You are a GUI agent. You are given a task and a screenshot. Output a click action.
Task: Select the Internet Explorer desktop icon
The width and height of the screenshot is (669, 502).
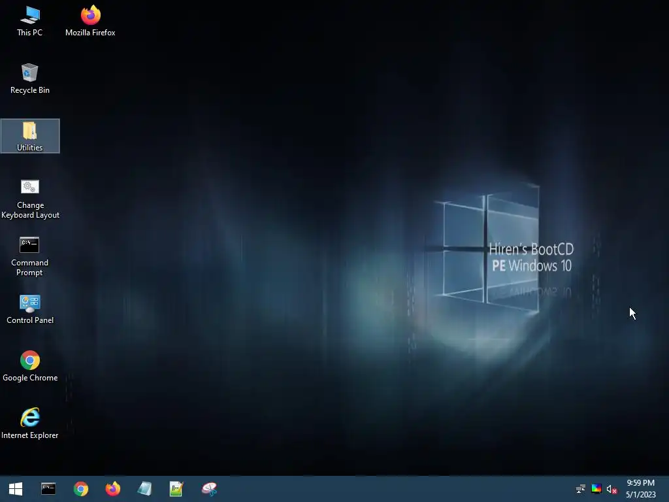pyautogui.click(x=30, y=424)
